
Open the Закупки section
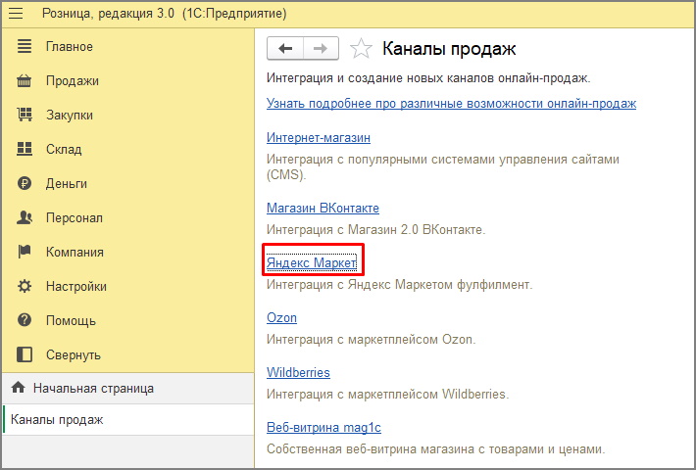tap(70, 115)
